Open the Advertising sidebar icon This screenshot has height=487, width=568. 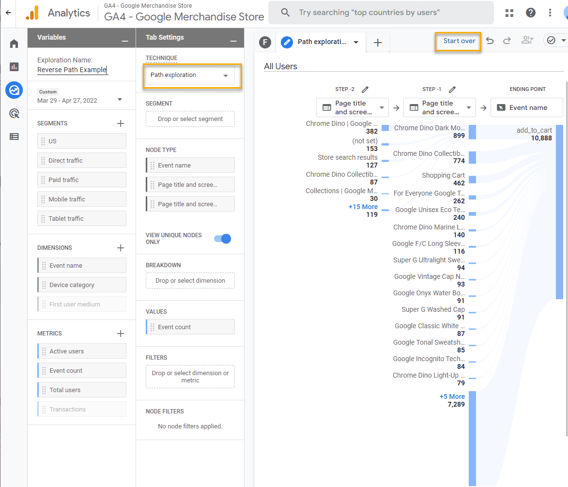pos(14,114)
